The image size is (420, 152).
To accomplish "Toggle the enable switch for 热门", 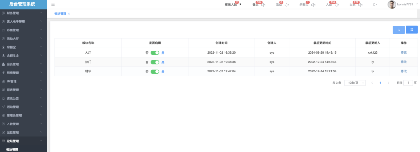I will point(155,62).
